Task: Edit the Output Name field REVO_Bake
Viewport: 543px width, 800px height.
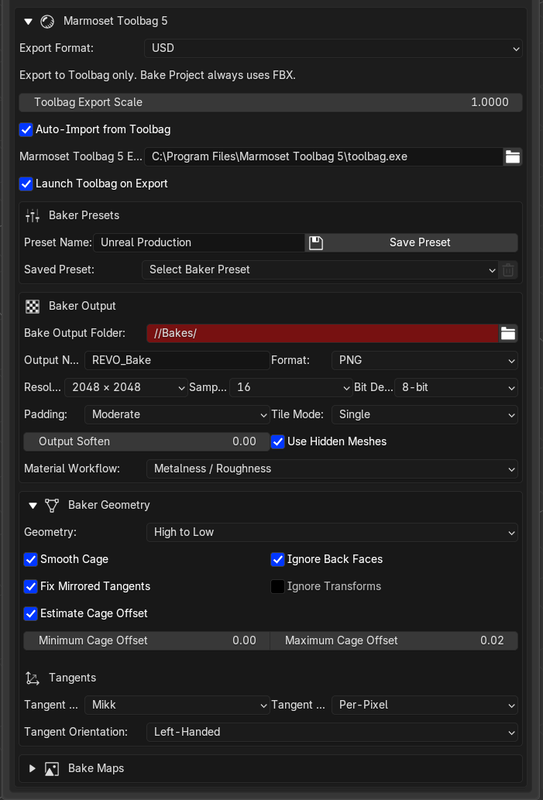Action: click(177, 360)
